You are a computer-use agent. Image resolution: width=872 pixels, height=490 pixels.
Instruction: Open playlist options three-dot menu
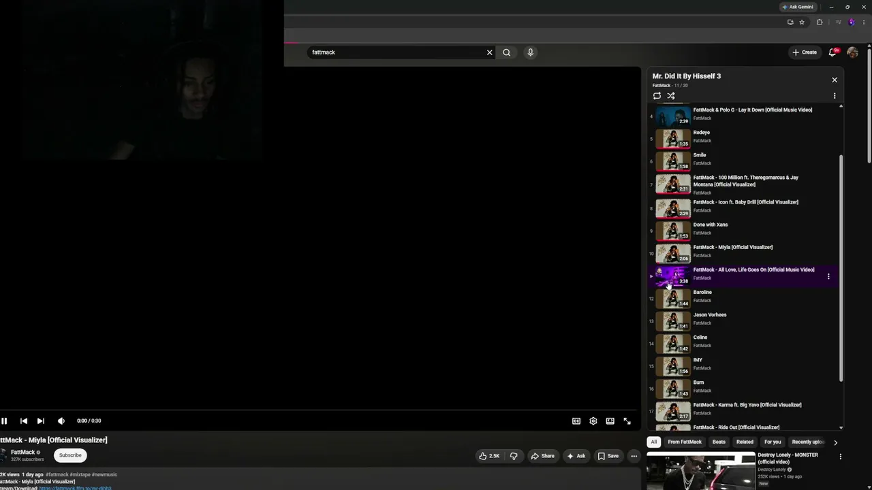pyautogui.click(x=835, y=96)
